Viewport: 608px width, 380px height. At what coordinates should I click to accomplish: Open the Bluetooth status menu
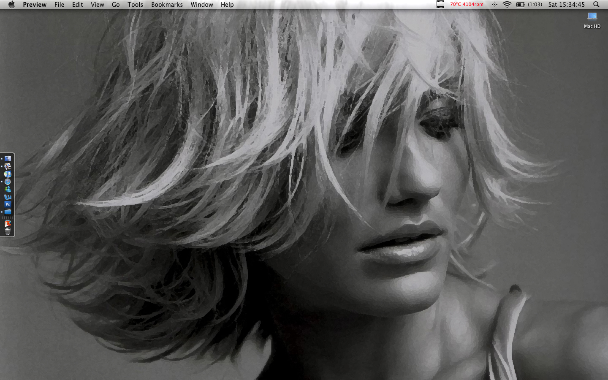494,4
